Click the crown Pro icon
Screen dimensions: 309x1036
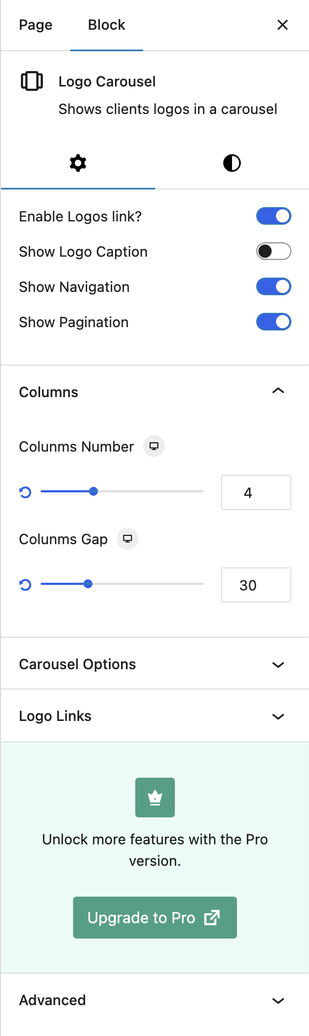point(155,798)
